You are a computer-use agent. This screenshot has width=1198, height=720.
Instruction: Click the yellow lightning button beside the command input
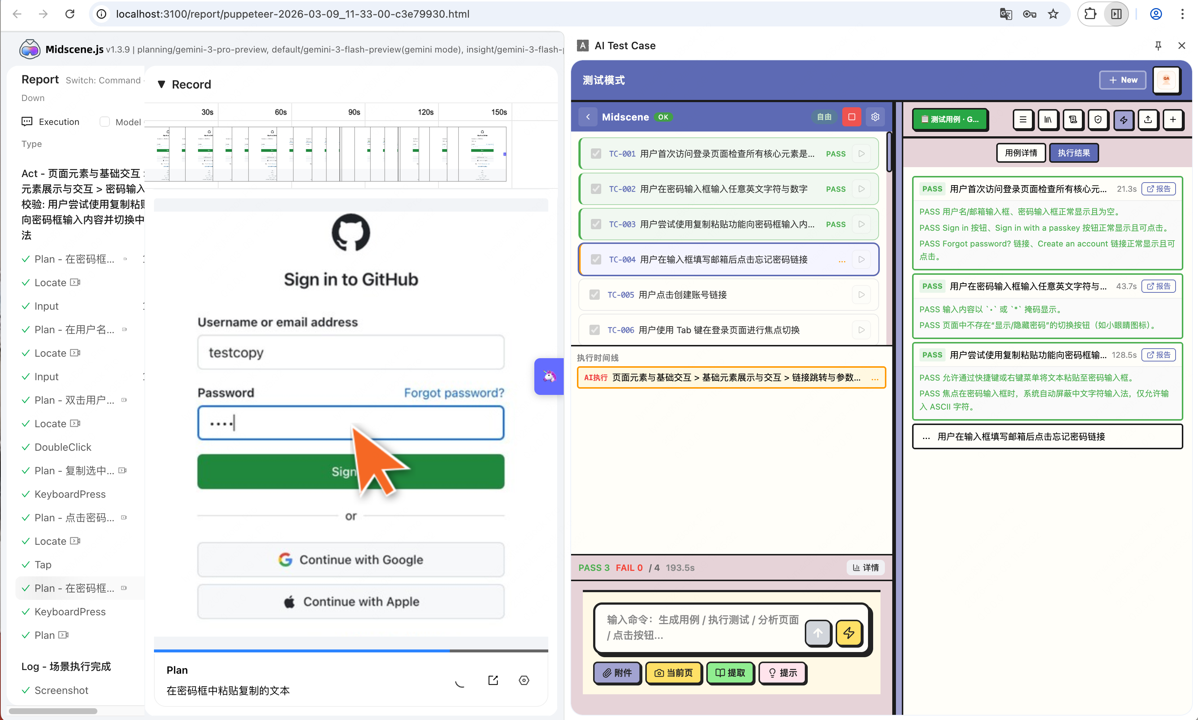click(x=849, y=633)
